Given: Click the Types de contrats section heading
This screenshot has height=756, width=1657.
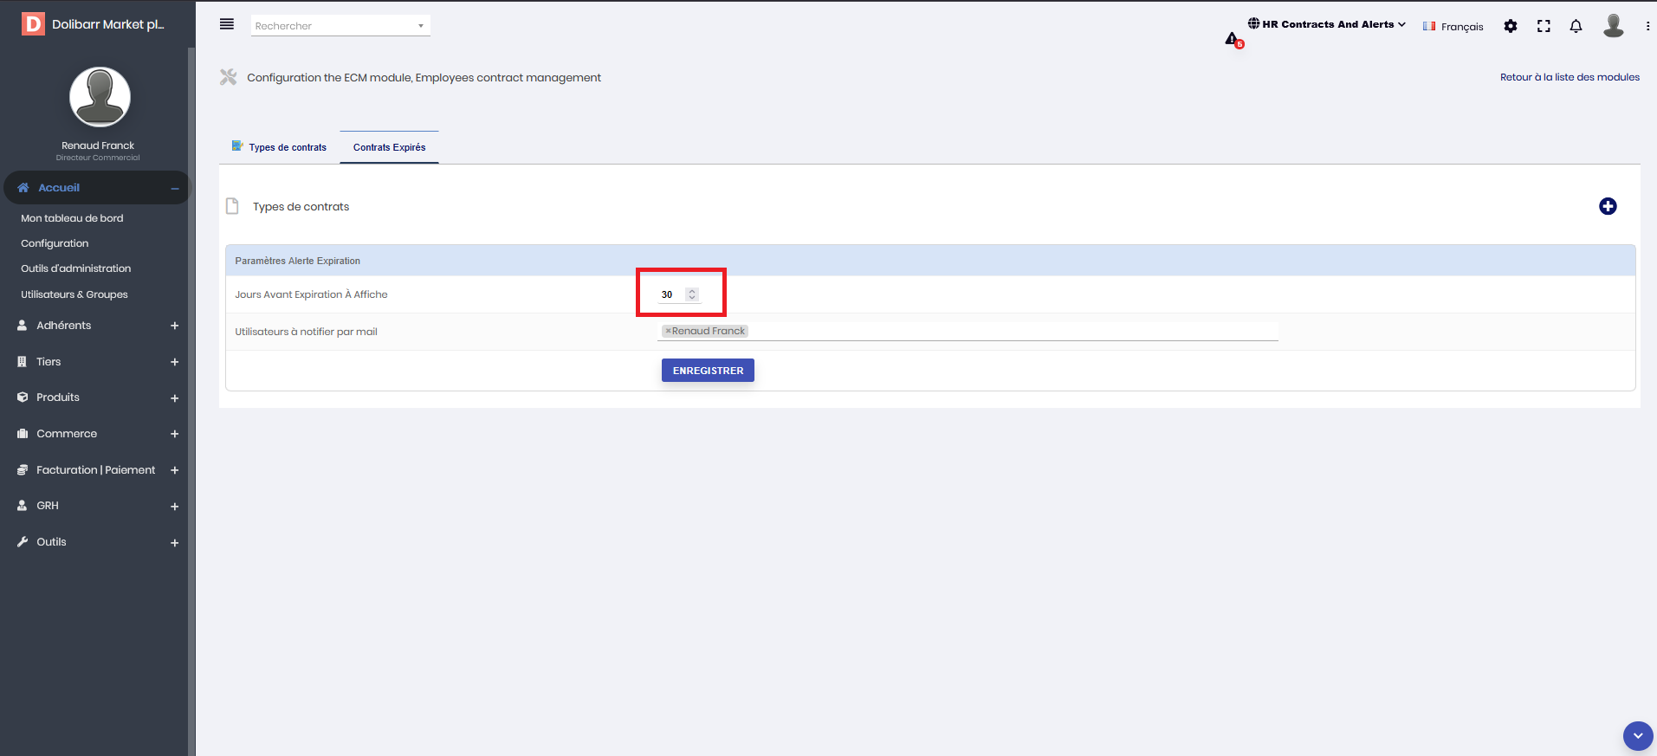Looking at the screenshot, I should [x=301, y=207].
